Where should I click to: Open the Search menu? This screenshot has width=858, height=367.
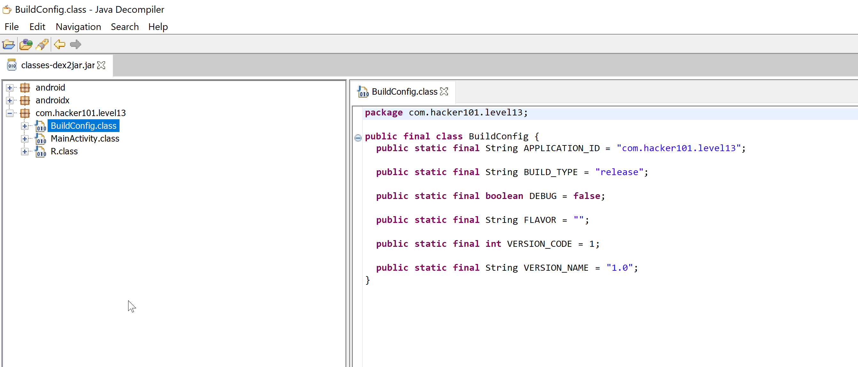click(x=125, y=26)
